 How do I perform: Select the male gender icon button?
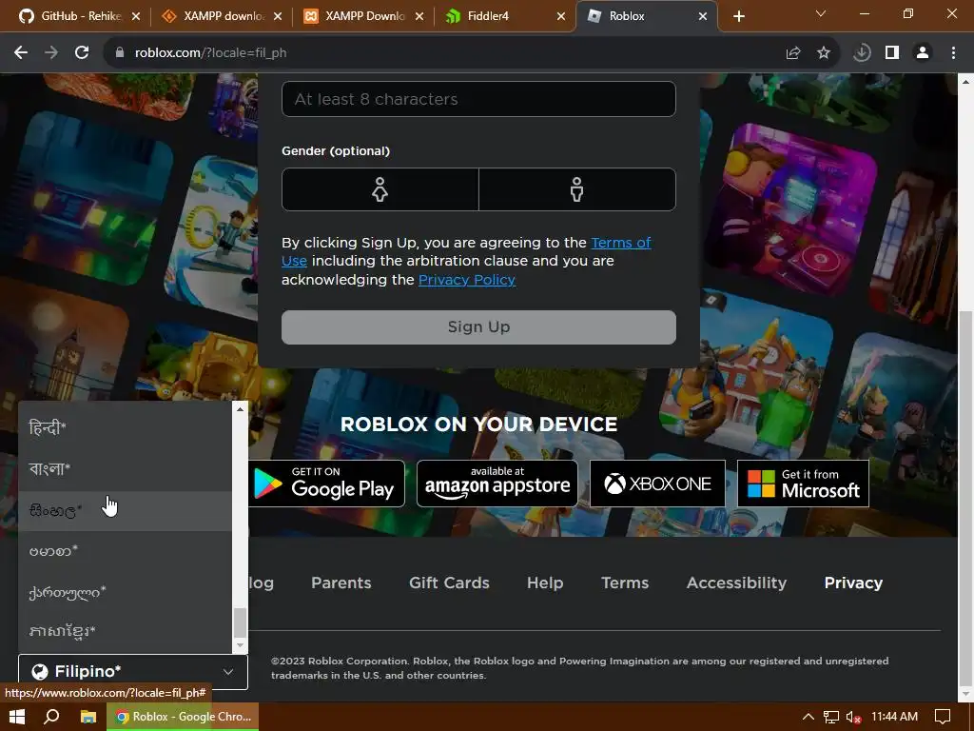577,189
